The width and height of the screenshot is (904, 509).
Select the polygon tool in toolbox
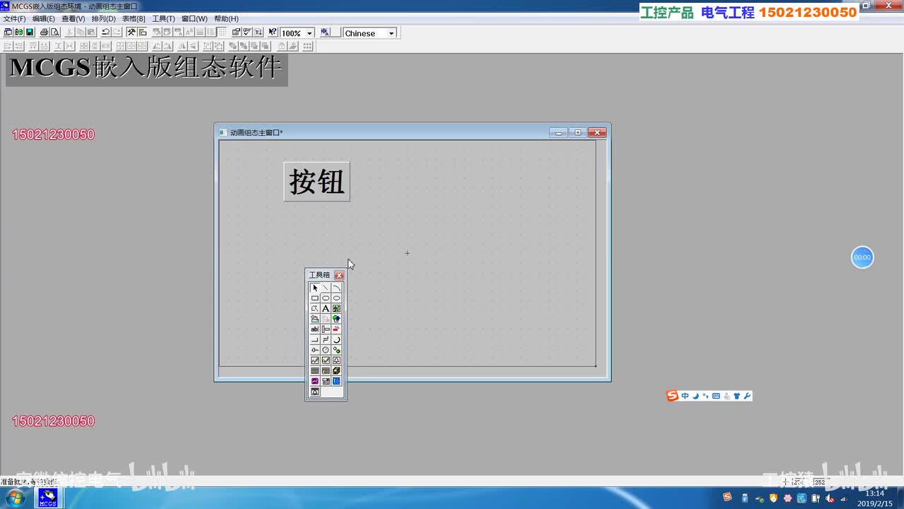pyautogui.click(x=315, y=308)
